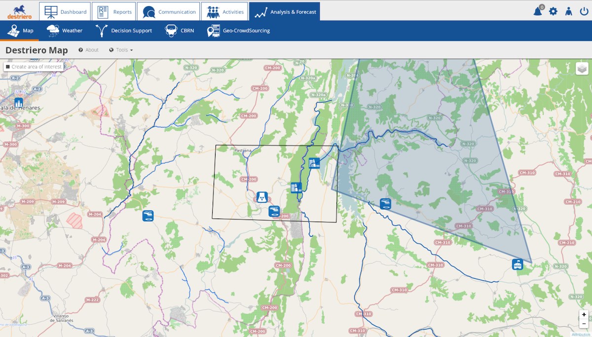Click the user profile icon
This screenshot has height=337, width=592.
[568, 11]
